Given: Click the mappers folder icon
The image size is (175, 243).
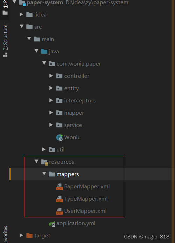Looking at the screenshot, I should pyautogui.click(x=52, y=174).
